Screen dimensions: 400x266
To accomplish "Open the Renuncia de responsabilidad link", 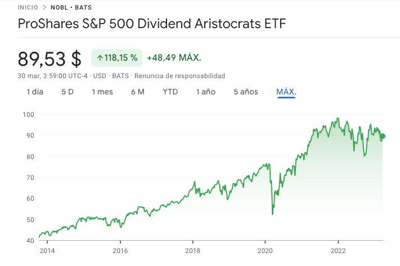I will (179, 76).
